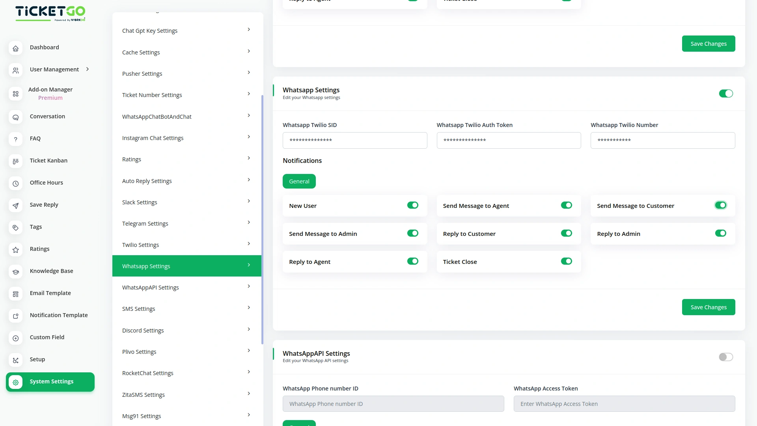
Task: Switch to the General notifications tab
Action: pos(299,181)
